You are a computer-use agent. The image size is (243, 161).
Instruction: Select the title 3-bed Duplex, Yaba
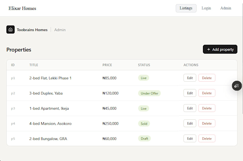pyautogui.click(x=46, y=93)
